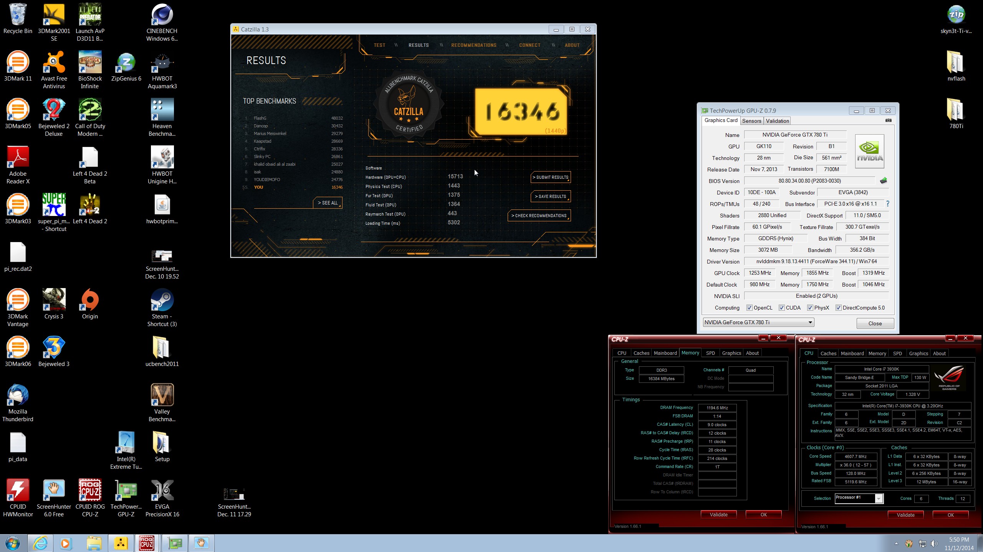This screenshot has width=983, height=552.
Task: Open the Steam shortcut icon
Action: coord(162,308)
